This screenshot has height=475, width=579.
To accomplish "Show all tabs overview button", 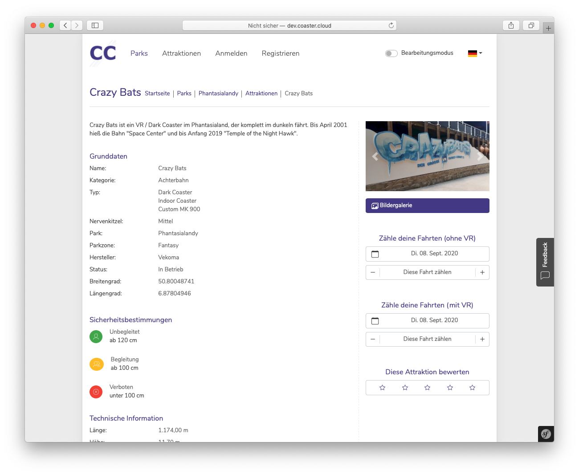I will tap(531, 25).
